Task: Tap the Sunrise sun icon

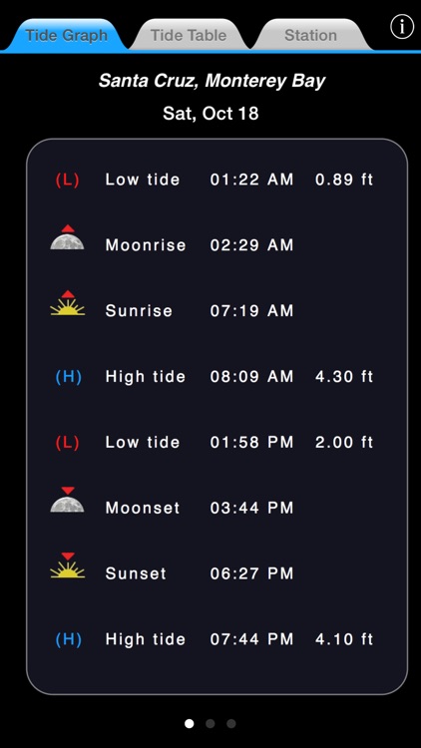Action: pos(67,303)
